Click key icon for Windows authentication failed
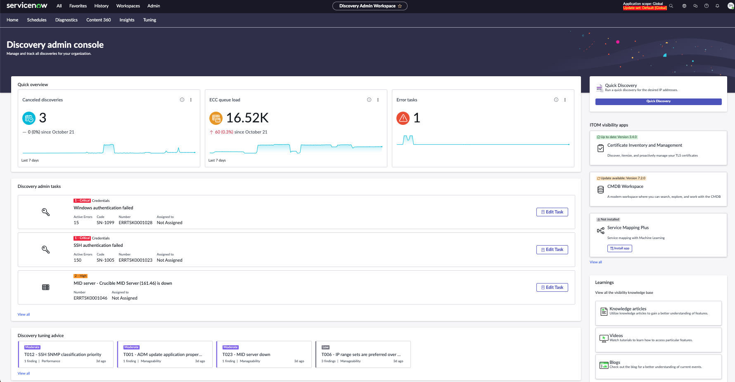Viewport: 735px width, 382px height. (46, 212)
